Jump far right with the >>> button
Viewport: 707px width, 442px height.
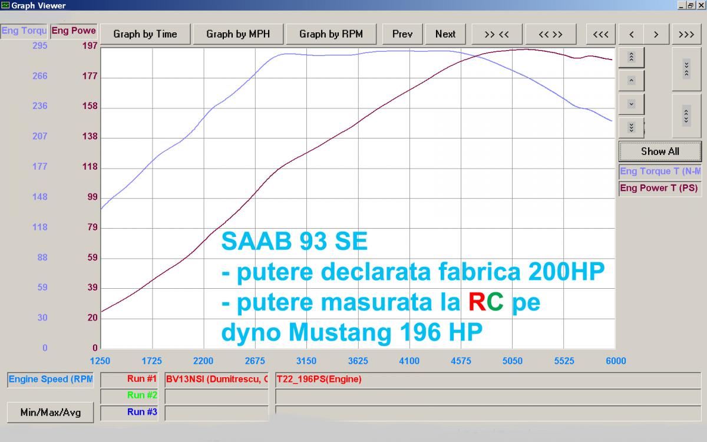point(686,34)
